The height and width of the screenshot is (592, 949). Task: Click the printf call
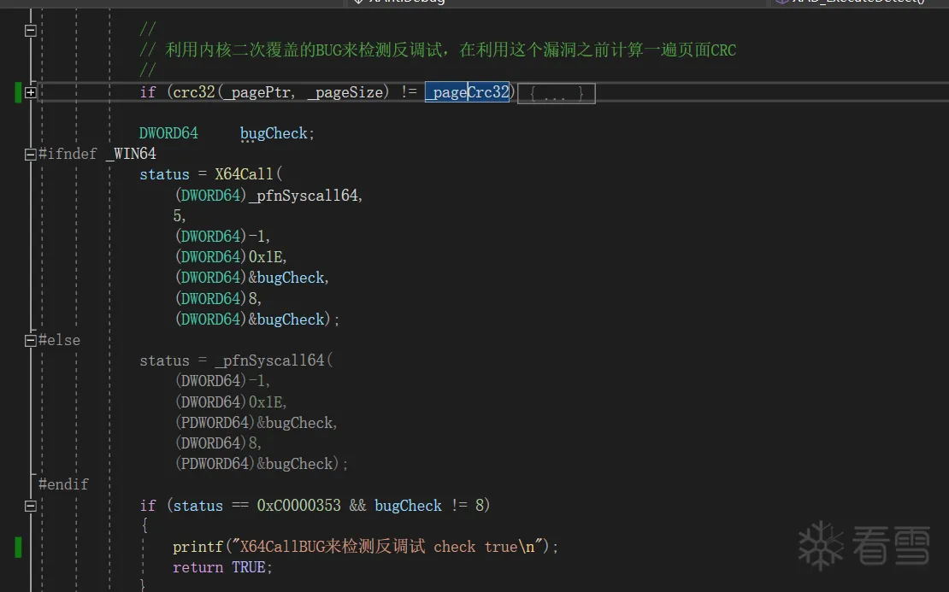coord(197,548)
